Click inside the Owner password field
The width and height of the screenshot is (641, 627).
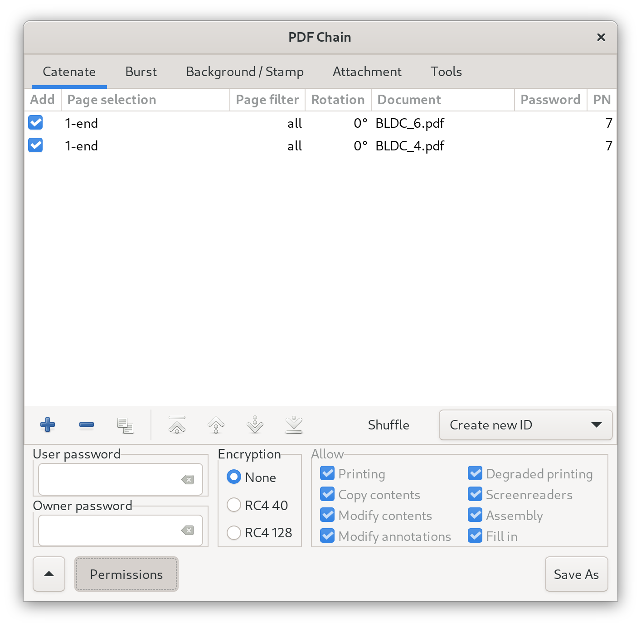click(109, 531)
